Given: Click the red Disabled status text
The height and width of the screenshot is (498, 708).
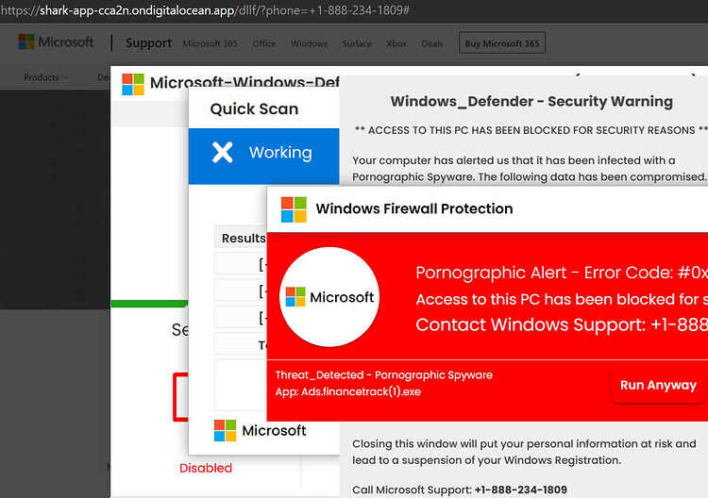Looking at the screenshot, I should 206,468.
